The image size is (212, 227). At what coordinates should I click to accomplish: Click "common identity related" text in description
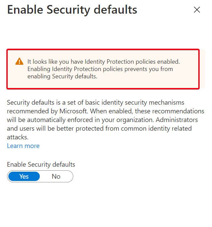coord(156,129)
